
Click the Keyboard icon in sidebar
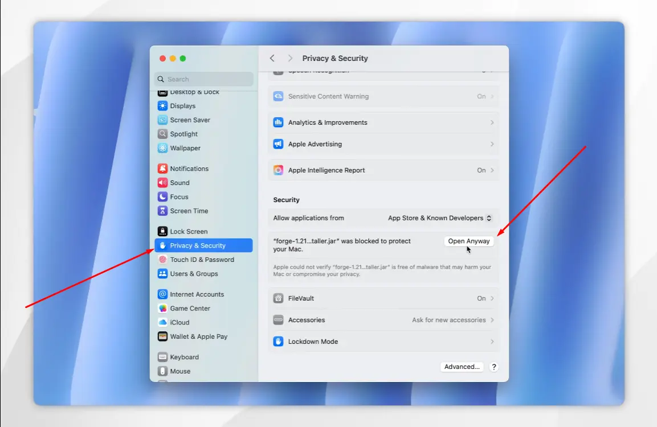coord(162,357)
